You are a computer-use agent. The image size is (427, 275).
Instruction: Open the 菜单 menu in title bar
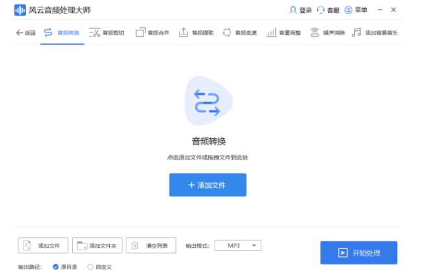(356, 10)
